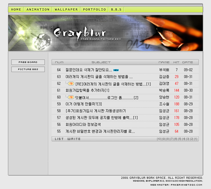Click author name 박승록 on post 61
Image resolution: width=211 pixels, height=189 pixels.
tap(164, 90)
